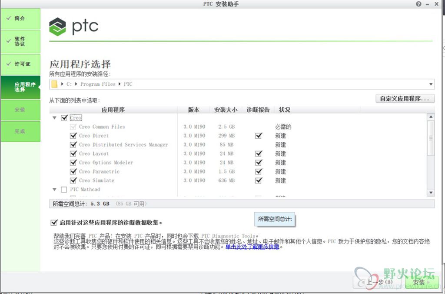Uncheck the Creo Layout application checkbox
The image size is (445, 294).
(73, 154)
